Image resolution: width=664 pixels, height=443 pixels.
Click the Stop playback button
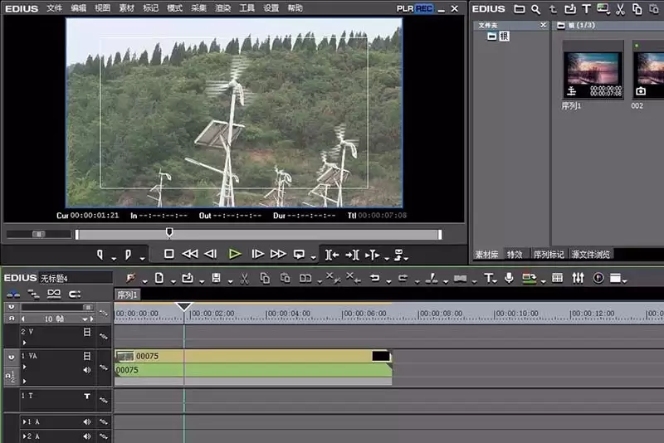click(x=169, y=254)
